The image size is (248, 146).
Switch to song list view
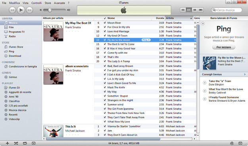pos(183,10)
